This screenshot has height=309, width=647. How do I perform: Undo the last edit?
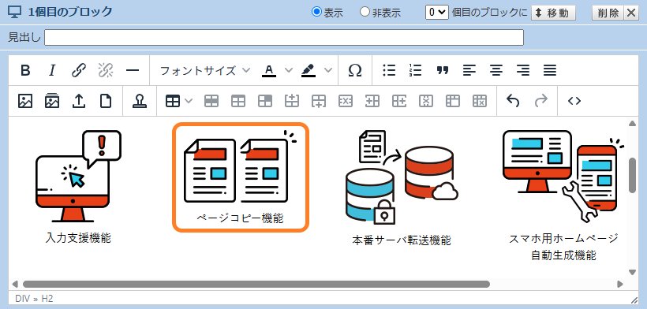point(513,101)
